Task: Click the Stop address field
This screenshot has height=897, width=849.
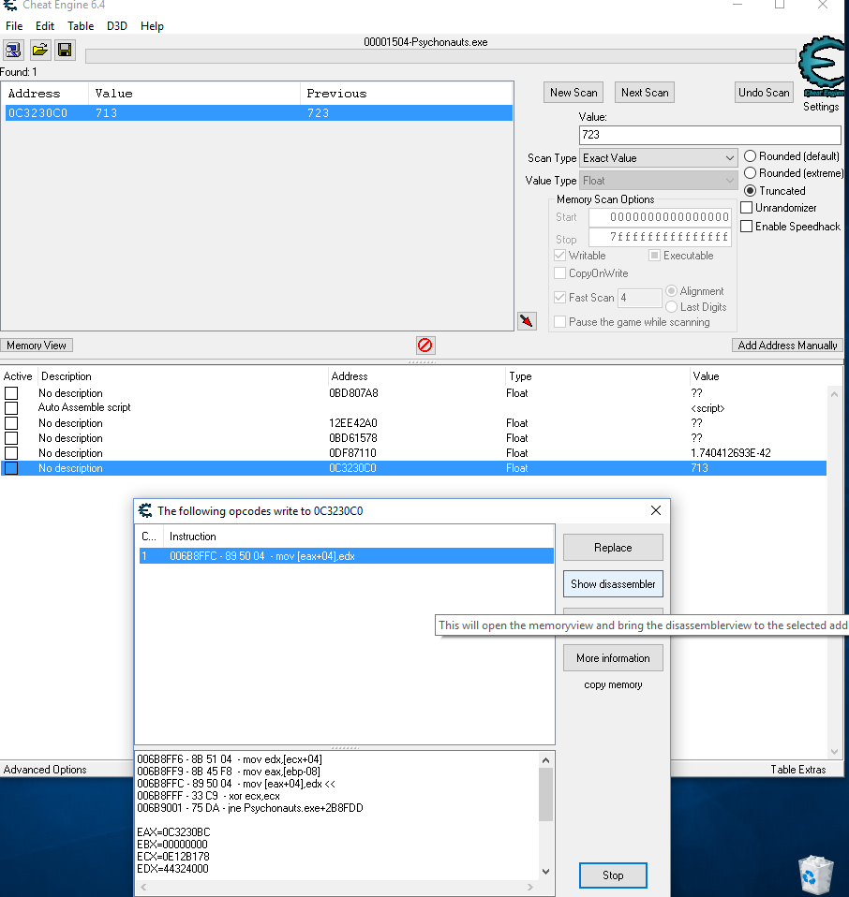Action: [660, 237]
